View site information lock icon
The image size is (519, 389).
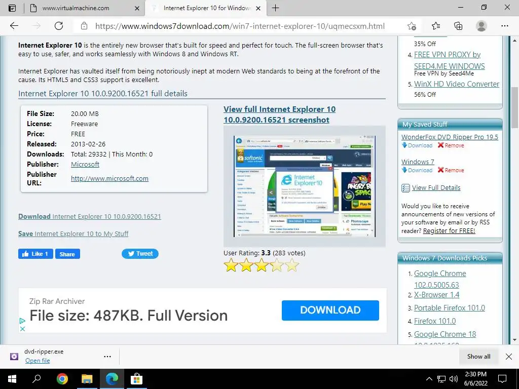[84, 26]
